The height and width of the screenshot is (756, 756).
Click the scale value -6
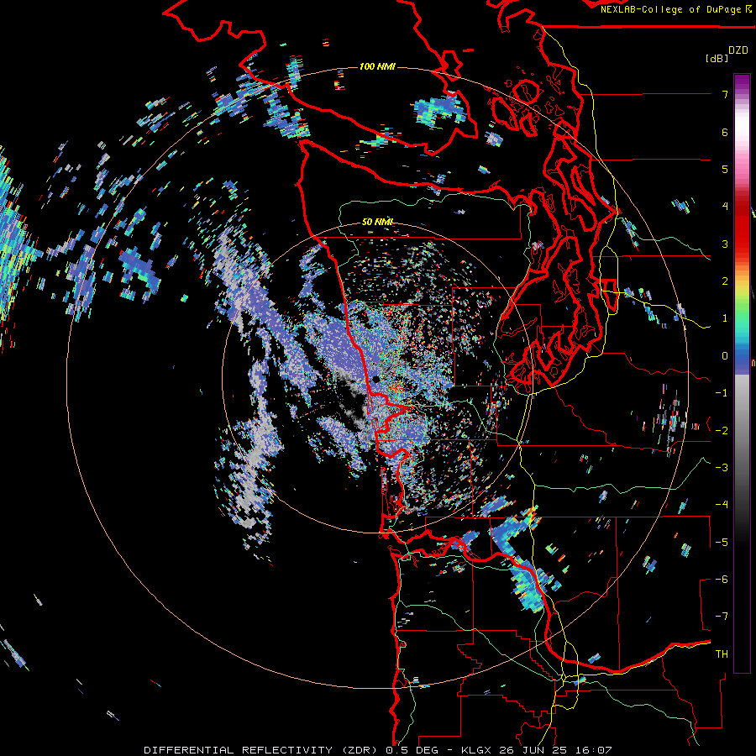pyautogui.click(x=722, y=580)
